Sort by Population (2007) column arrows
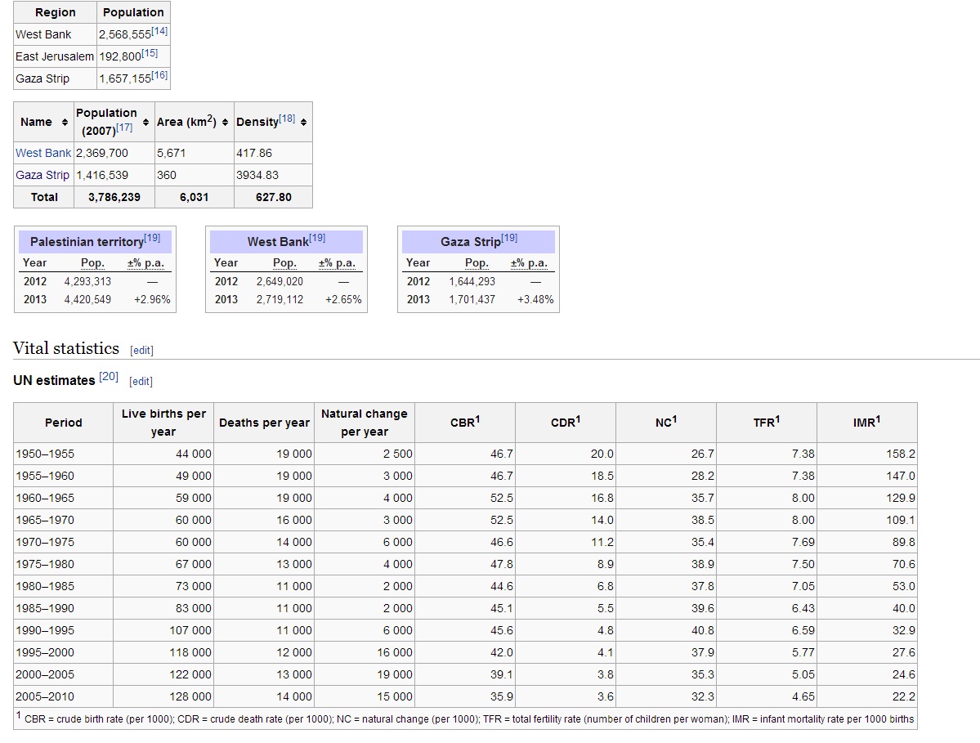 [x=146, y=123]
